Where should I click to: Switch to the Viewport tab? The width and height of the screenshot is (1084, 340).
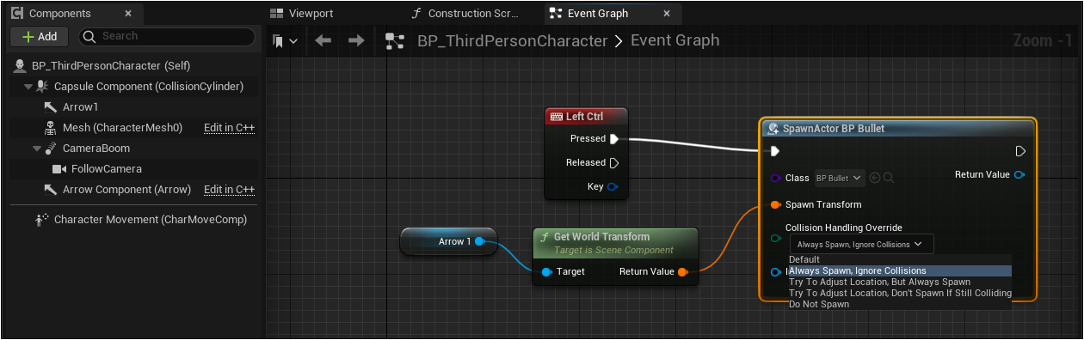coord(301,14)
